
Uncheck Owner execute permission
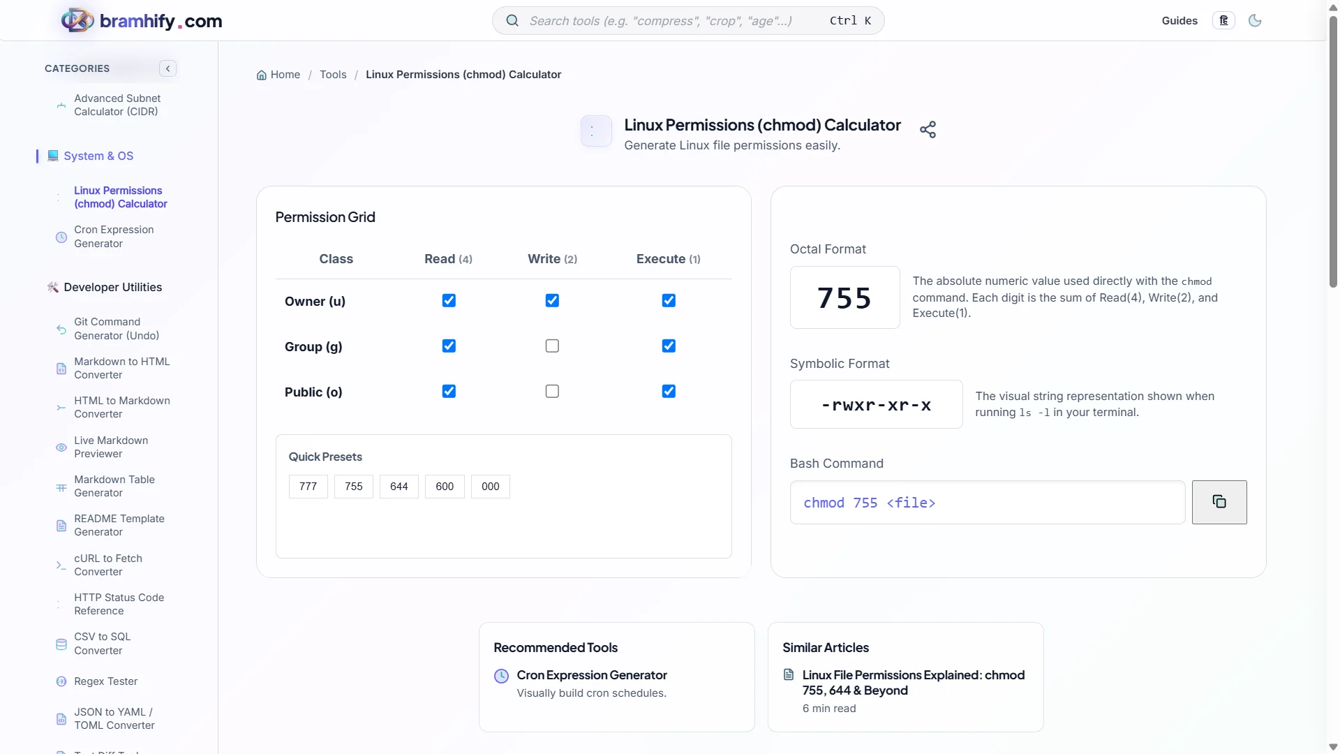(x=669, y=301)
